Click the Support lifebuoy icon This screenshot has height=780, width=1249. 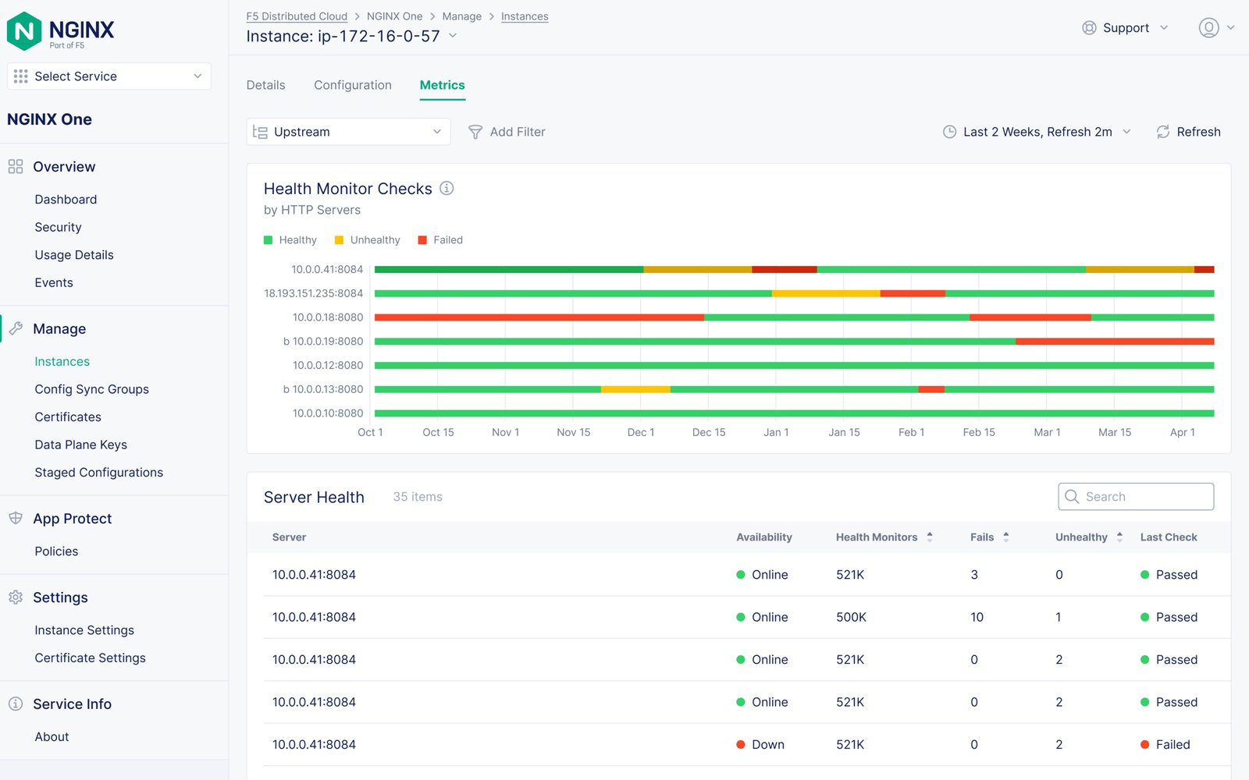tap(1089, 28)
